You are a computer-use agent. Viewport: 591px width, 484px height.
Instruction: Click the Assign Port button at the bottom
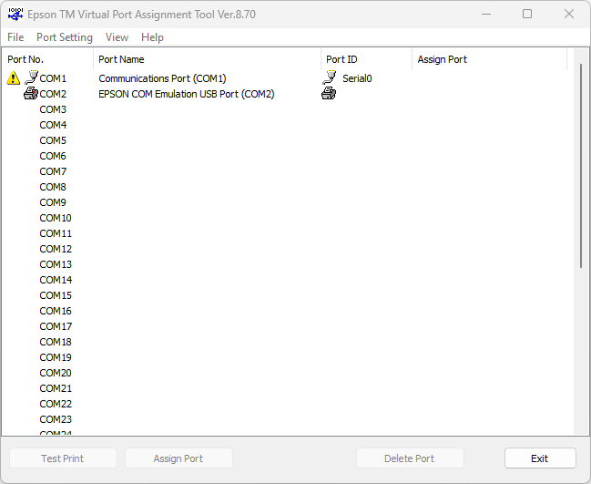178,458
